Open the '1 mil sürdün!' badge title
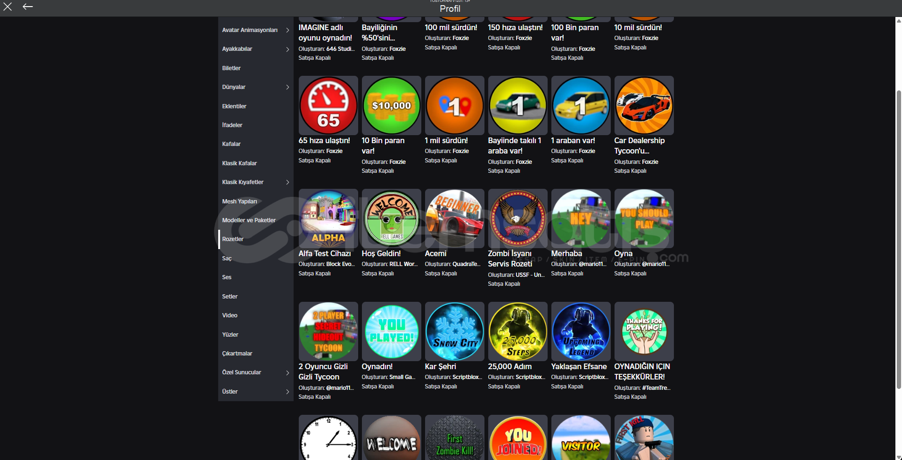Viewport: 902px width, 460px height. click(x=446, y=140)
